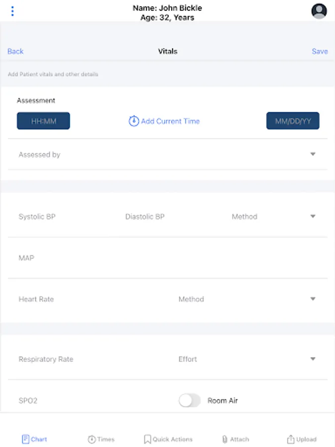The image size is (335, 447).
Task: Click the stopwatch icon beside Add Current Time
Action: coord(134,121)
